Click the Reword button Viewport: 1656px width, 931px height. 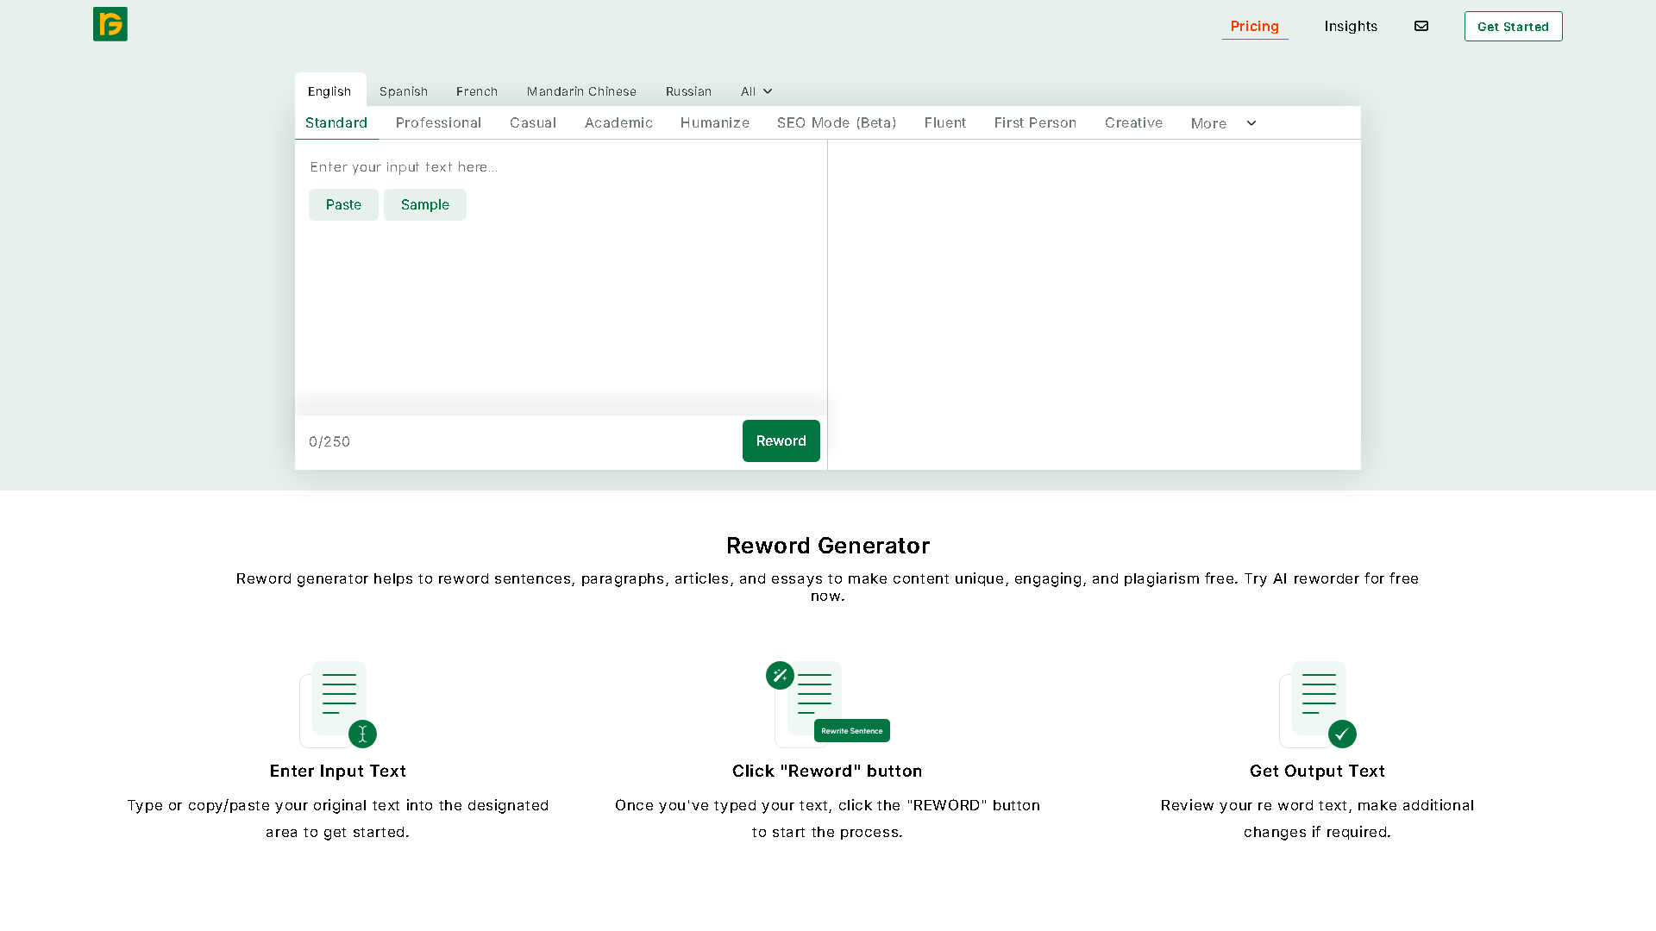pyautogui.click(x=781, y=441)
